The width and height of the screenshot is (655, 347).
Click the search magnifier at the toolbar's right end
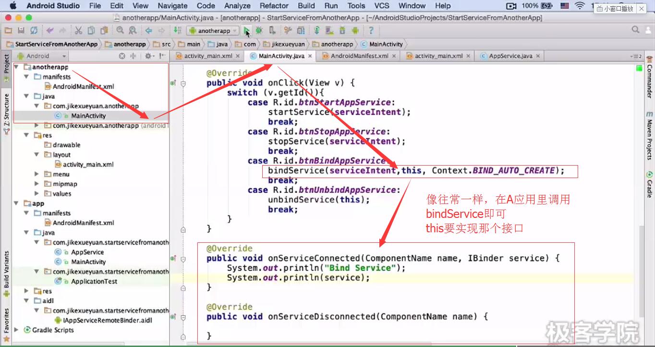point(636,30)
